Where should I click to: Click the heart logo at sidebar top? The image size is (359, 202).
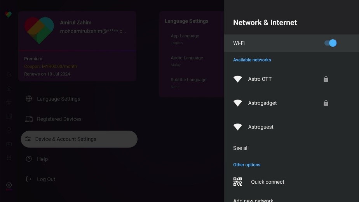coord(9,14)
